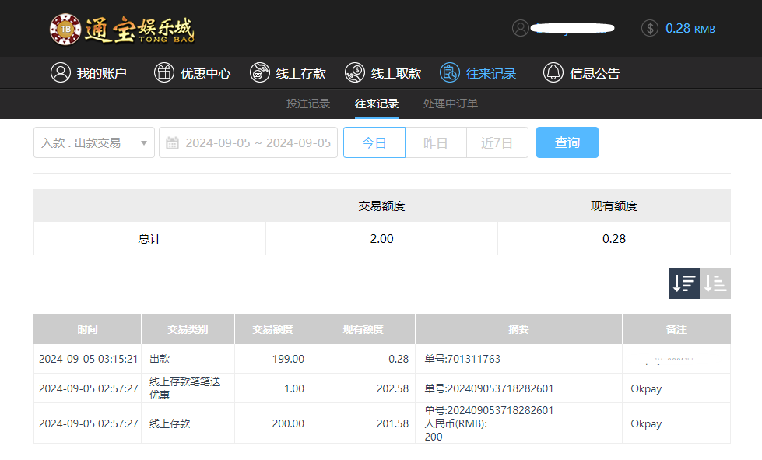Image resolution: width=762 pixels, height=460 pixels.
Task: Click the 我的账户 person icon
Action: [x=60, y=73]
